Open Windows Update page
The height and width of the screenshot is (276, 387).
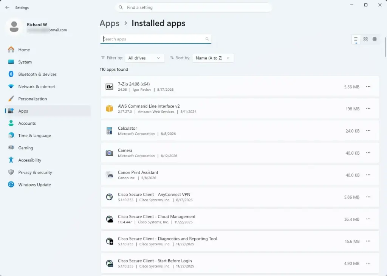(x=48, y=185)
